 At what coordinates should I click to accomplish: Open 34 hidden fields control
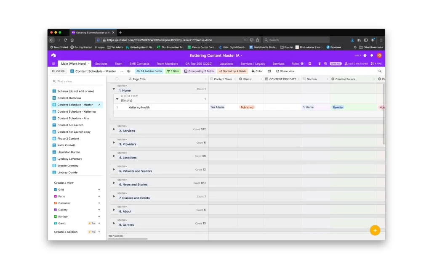tap(149, 71)
